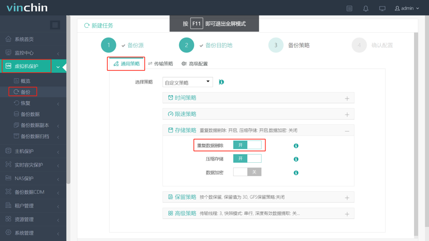Expand the 保留策略 section
Image resolution: width=429 pixels, height=241 pixels.
pyautogui.click(x=258, y=197)
